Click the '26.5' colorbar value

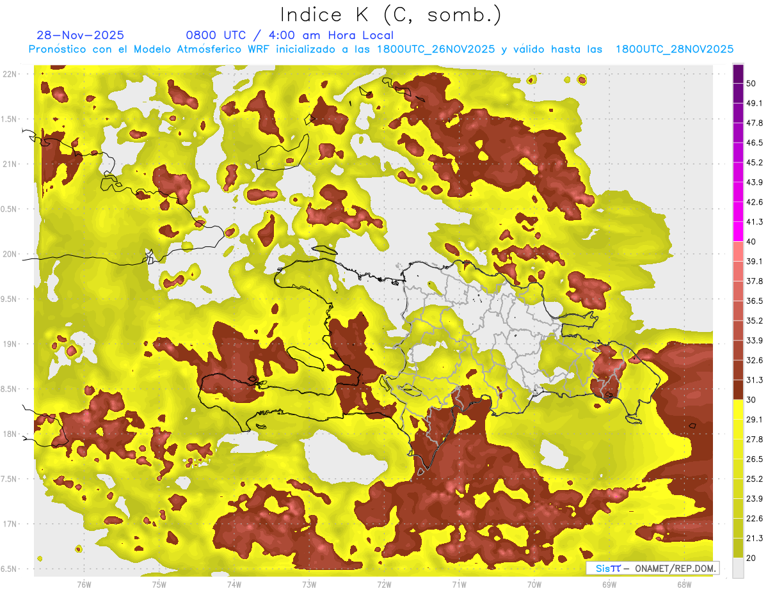click(755, 459)
